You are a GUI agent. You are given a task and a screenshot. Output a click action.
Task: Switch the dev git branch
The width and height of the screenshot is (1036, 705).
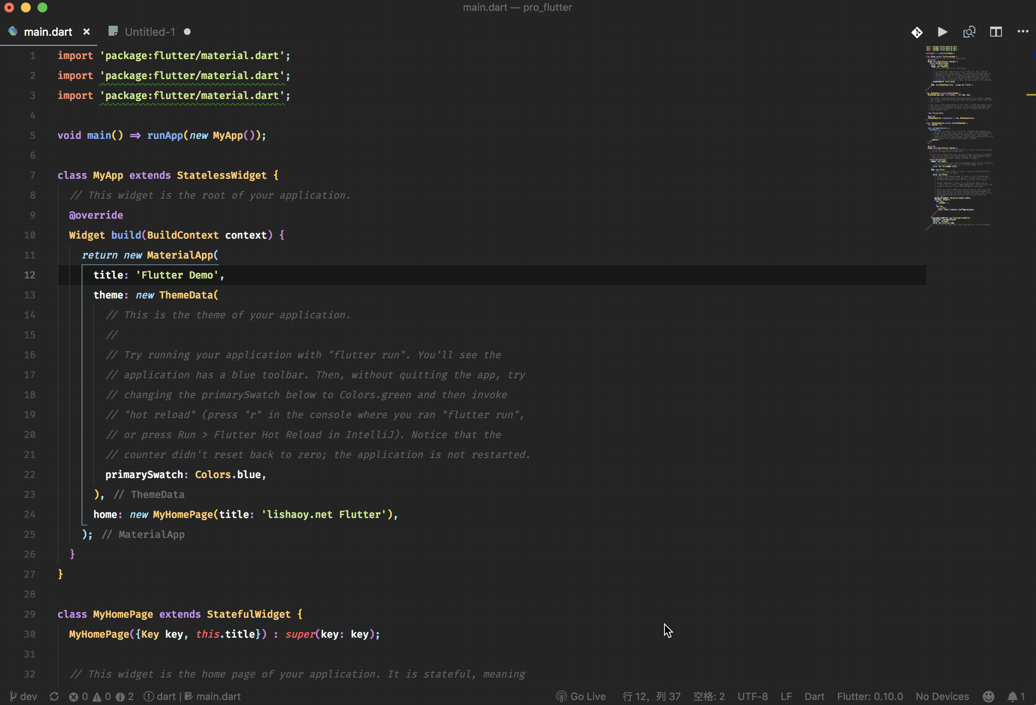pos(24,696)
